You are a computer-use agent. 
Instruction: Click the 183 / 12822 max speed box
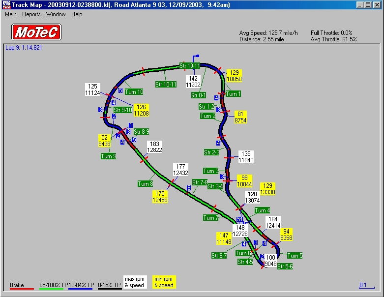pyautogui.click(x=154, y=147)
